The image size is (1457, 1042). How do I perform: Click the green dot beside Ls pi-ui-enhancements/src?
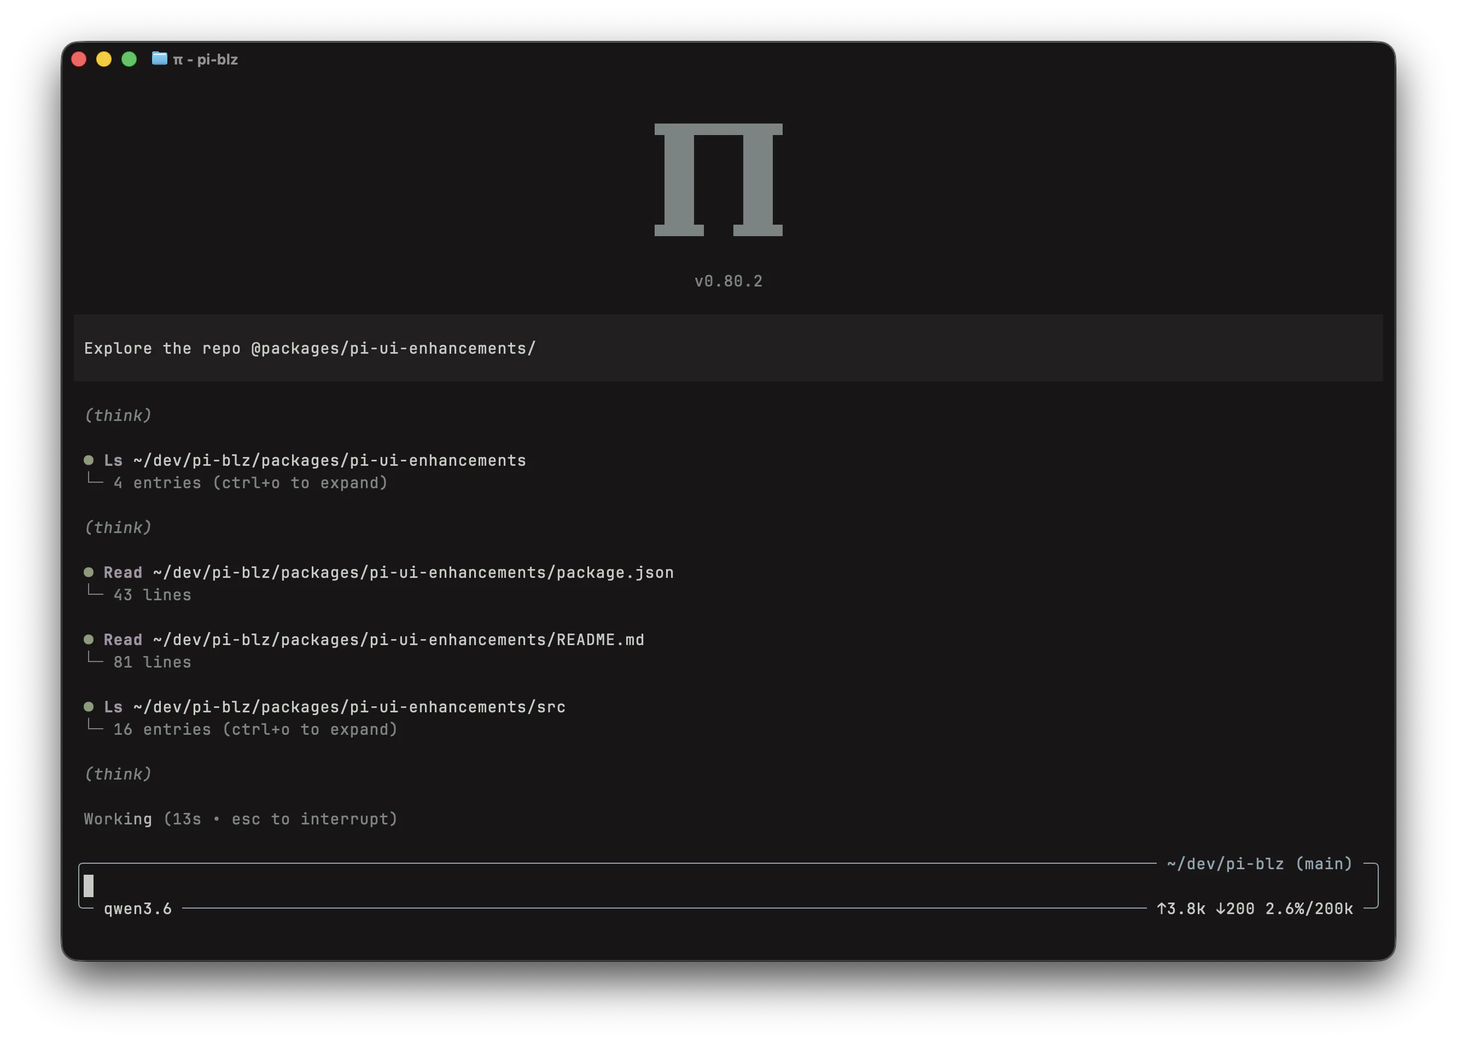click(89, 706)
